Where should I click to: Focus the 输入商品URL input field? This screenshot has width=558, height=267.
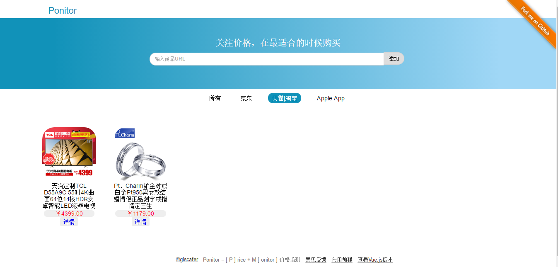click(x=266, y=59)
